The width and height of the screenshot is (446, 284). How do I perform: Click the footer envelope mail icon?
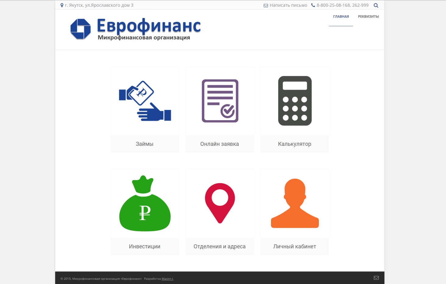pyautogui.click(x=376, y=278)
